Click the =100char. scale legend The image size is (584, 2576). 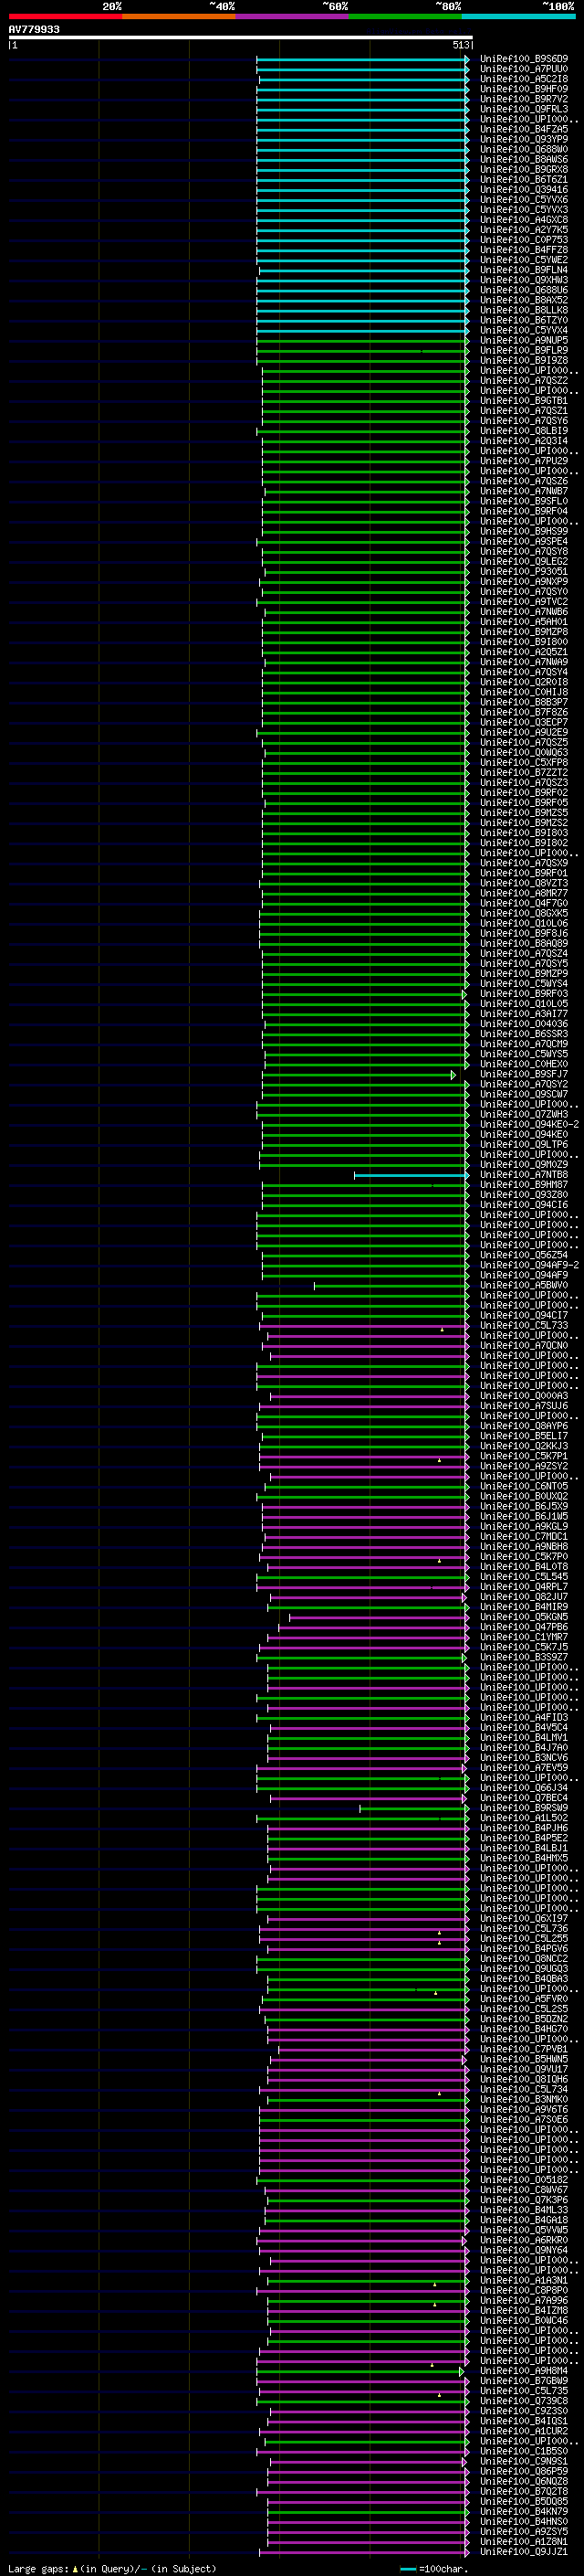pyautogui.click(x=433, y=2569)
